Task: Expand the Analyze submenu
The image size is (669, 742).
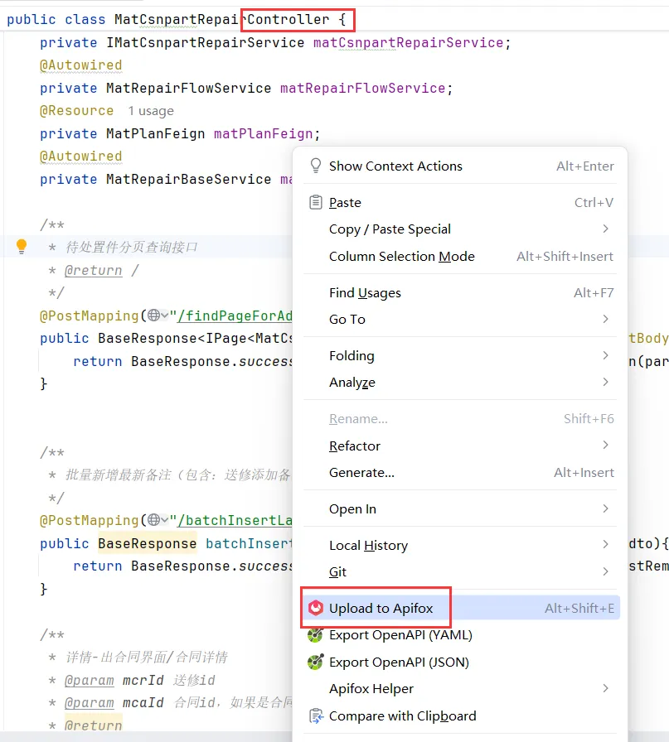Action: click(x=461, y=383)
